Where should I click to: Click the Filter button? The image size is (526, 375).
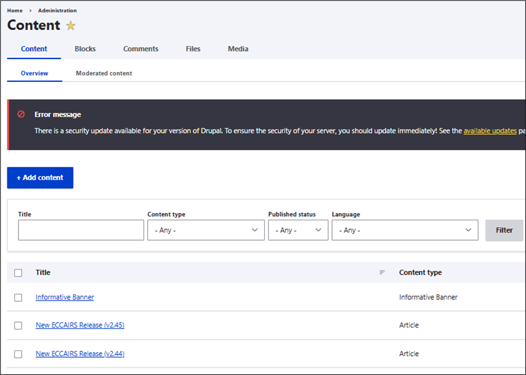(x=504, y=230)
